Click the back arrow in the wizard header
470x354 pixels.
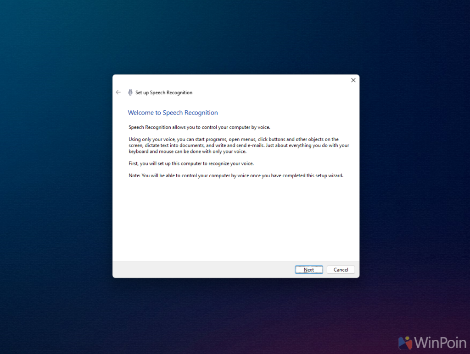pos(118,92)
